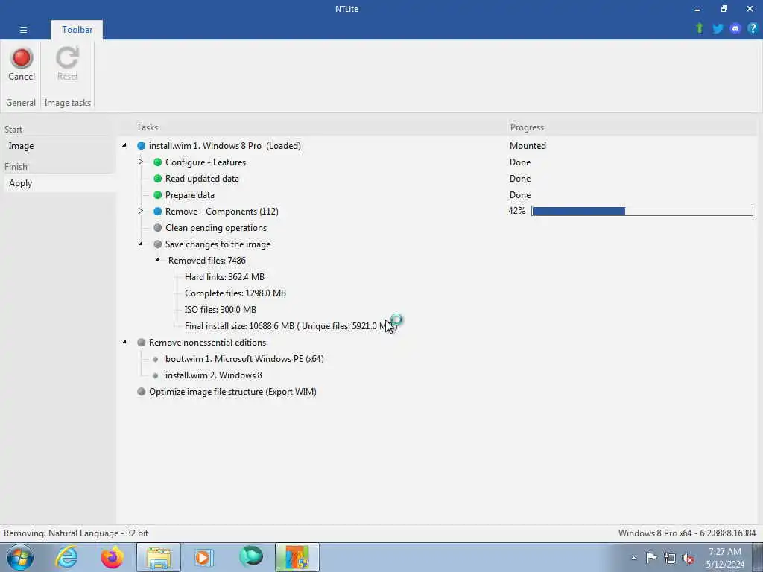Viewport: 763px width, 572px height.
Task: Click the 'Mounted' progress status
Action: [x=528, y=146]
